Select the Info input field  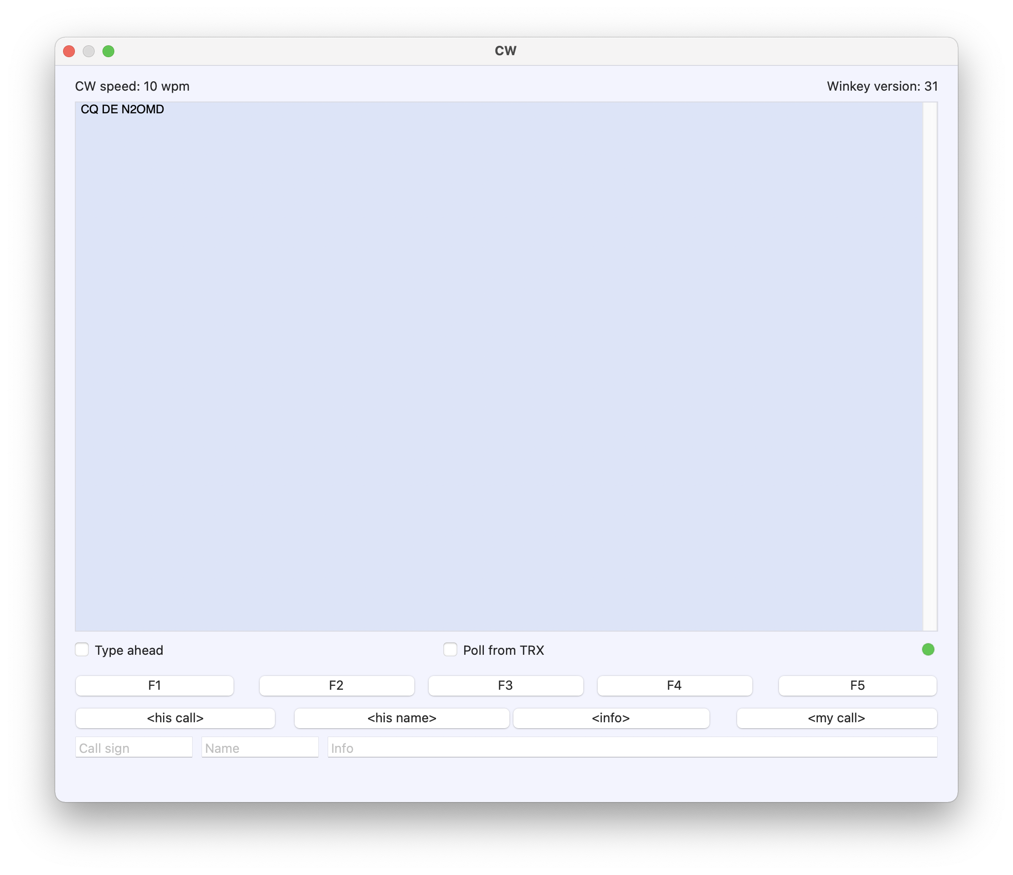(x=632, y=747)
